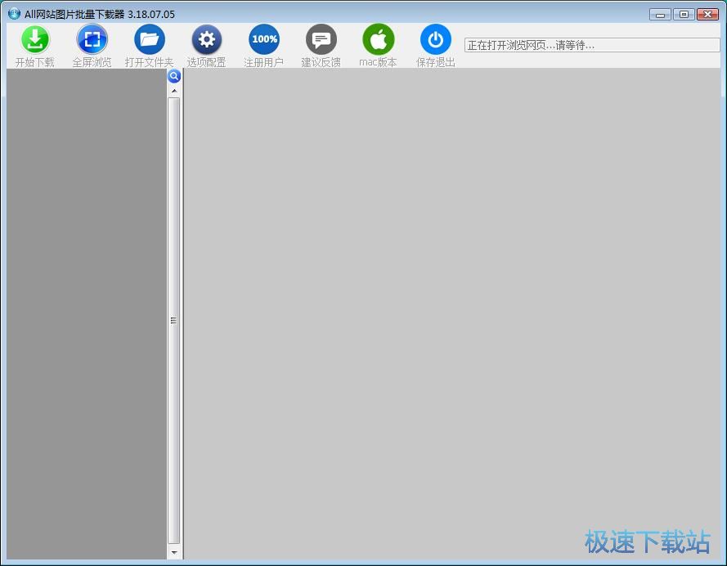This screenshot has width=727, height=566.
Task: Click the scrollbar up arrow
Action: 174,91
